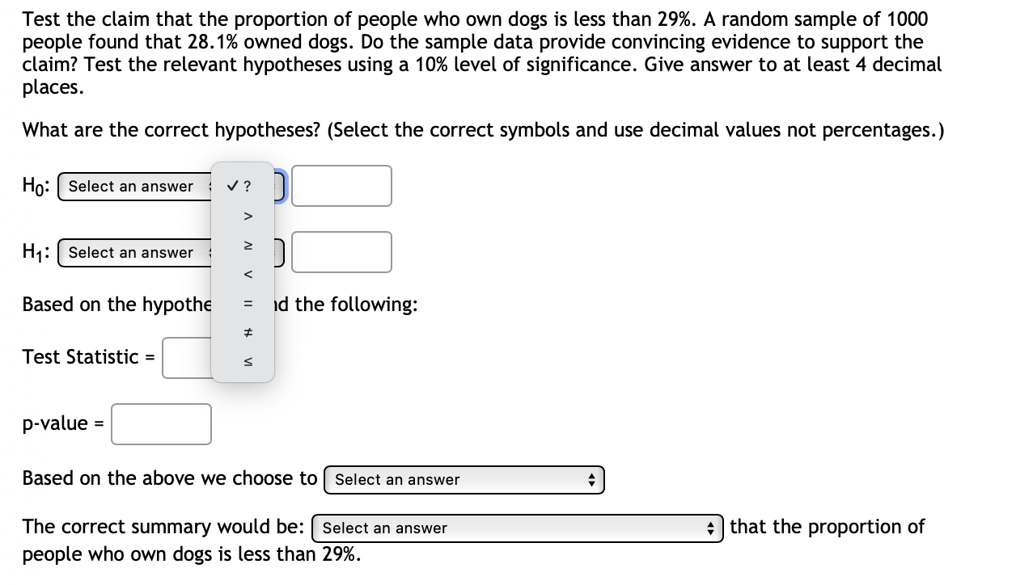Click inside the Test Statistic input box

(x=186, y=357)
